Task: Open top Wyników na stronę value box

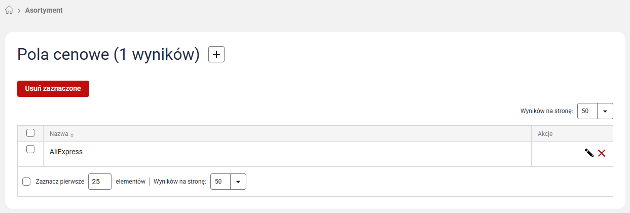Action: pyautogui.click(x=587, y=111)
